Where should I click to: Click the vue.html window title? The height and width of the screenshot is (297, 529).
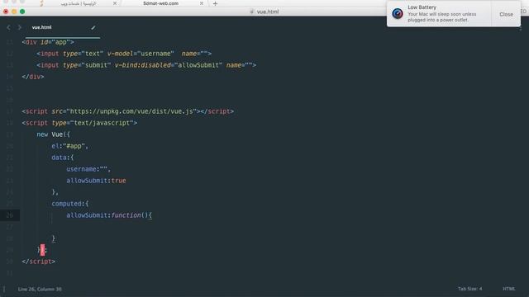click(x=268, y=12)
